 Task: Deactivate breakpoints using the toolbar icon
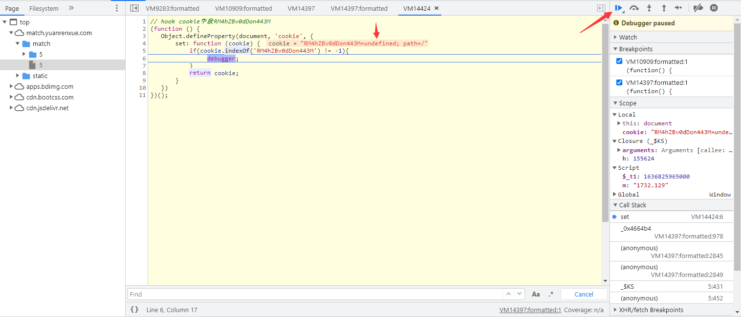coord(698,8)
